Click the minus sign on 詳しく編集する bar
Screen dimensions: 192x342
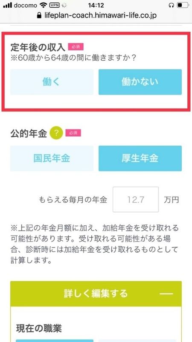click(x=166, y=294)
